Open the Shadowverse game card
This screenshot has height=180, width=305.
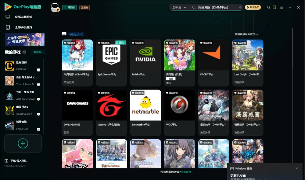[x=248, y=151]
